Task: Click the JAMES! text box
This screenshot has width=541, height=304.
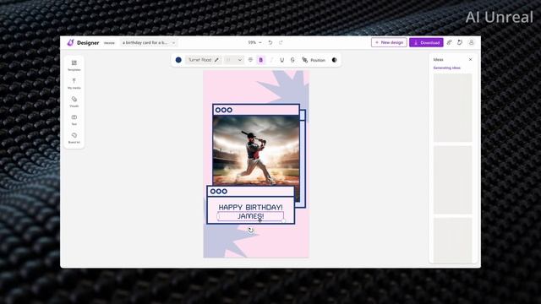Action: 250,216
